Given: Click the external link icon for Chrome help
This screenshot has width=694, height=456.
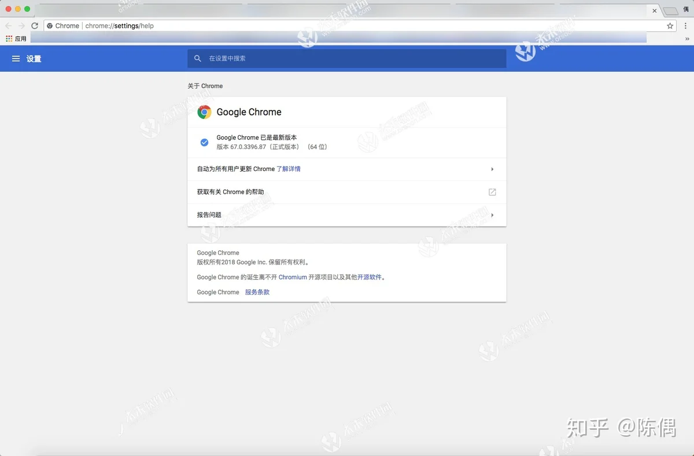Looking at the screenshot, I should [x=492, y=192].
